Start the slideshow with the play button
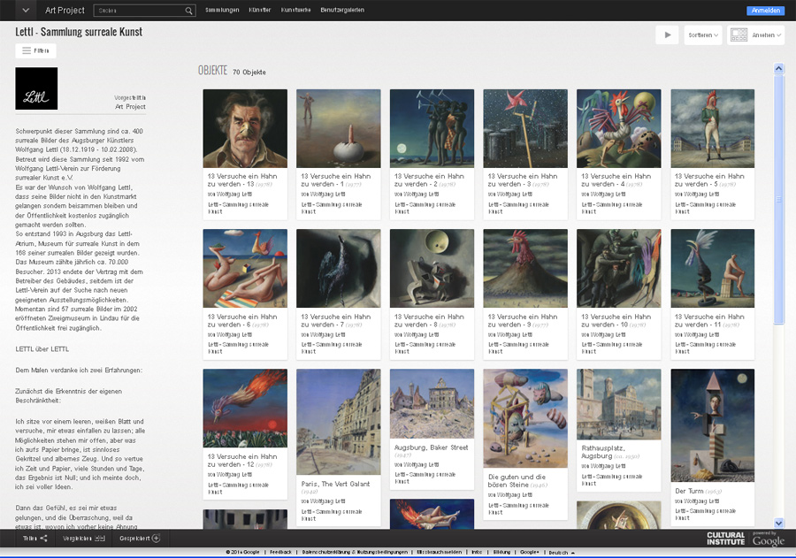796x558 pixels. click(x=667, y=35)
